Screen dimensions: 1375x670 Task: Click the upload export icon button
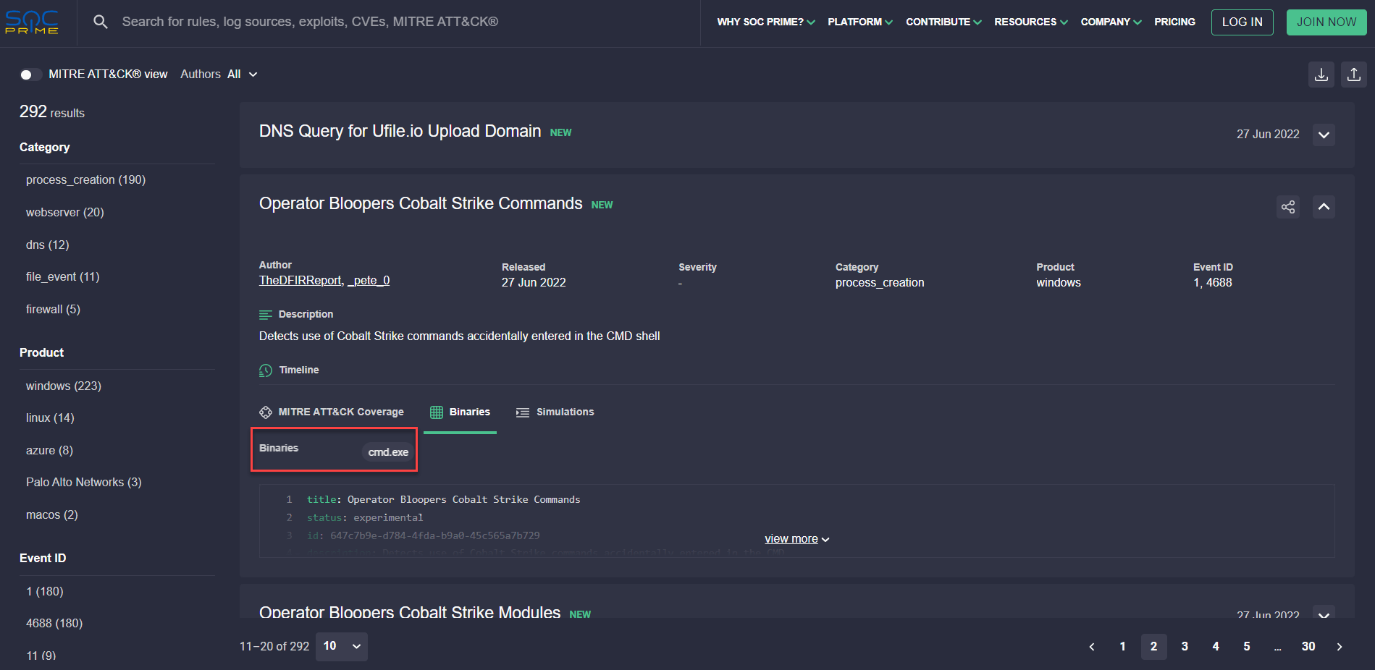click(1354, 75)
